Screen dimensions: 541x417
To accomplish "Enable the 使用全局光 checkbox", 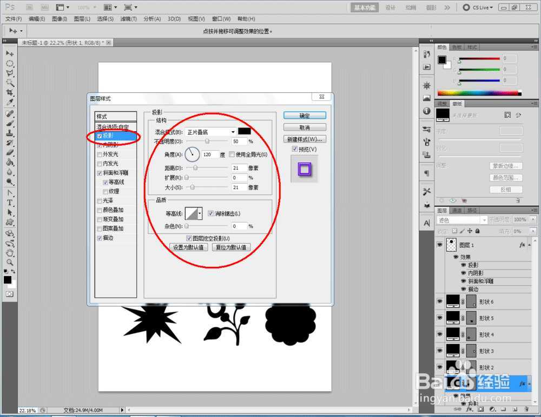I will (232, 154).
